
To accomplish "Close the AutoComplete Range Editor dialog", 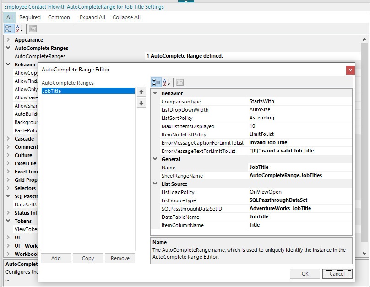I will coord(350,70).
